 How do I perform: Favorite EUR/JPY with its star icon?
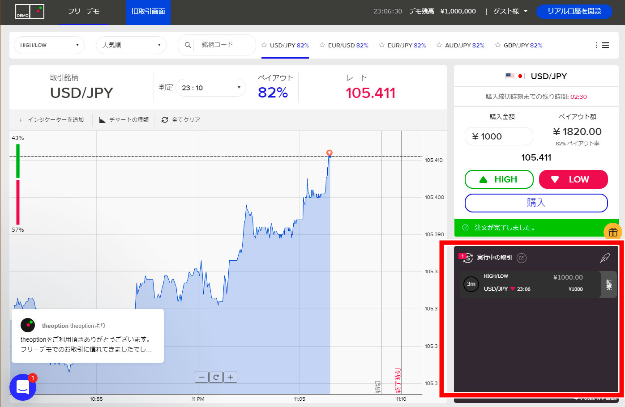coord(382,45)
